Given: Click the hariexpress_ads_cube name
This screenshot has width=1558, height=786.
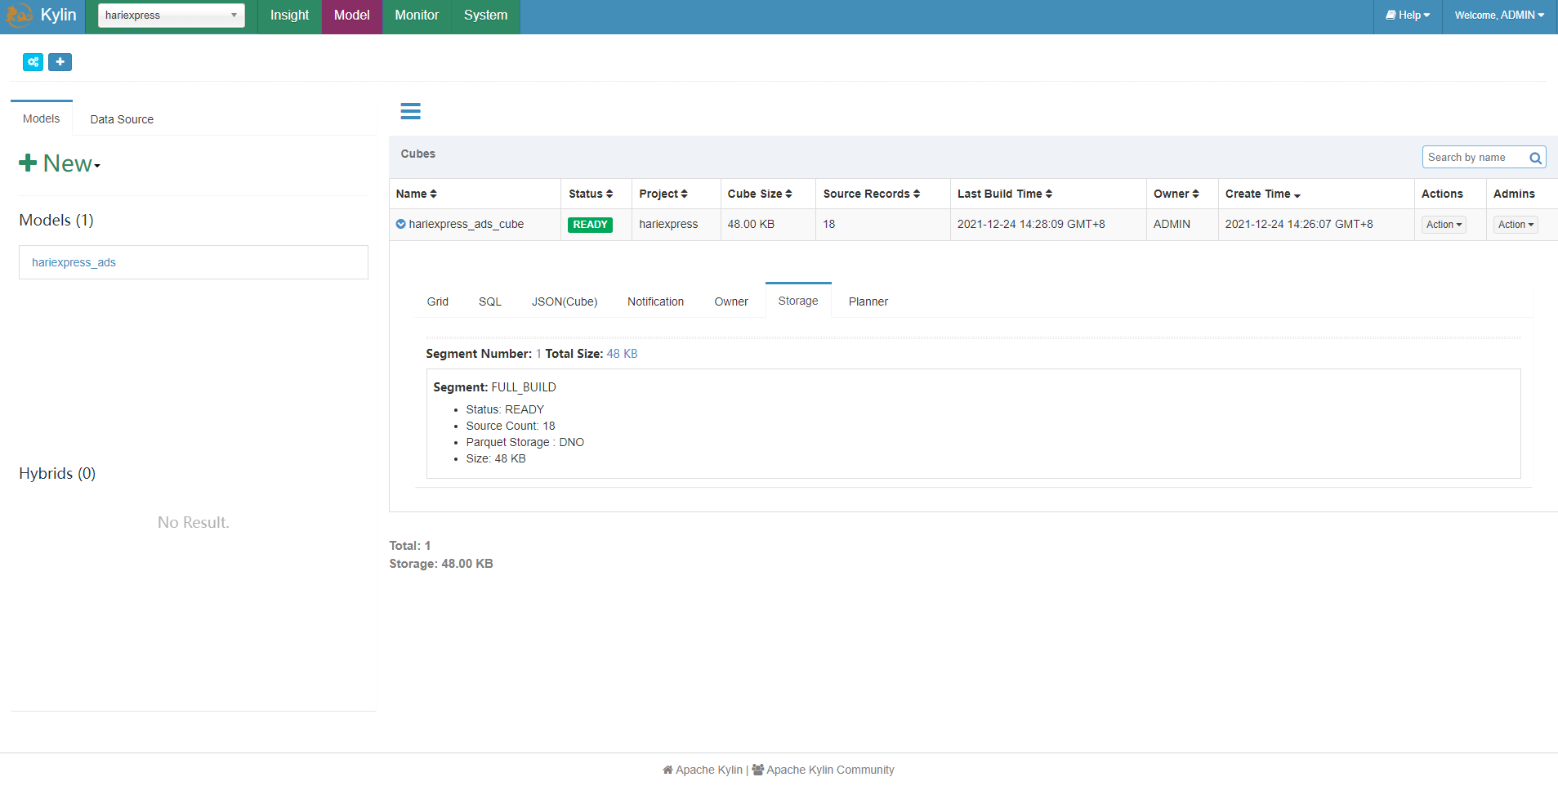Looking at the screenshot, I should pyautogui.click(x=467, y=224).
